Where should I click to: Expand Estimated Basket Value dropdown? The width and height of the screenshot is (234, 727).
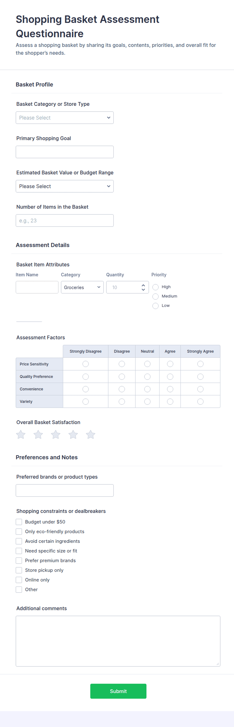click(x=65, y=186)
